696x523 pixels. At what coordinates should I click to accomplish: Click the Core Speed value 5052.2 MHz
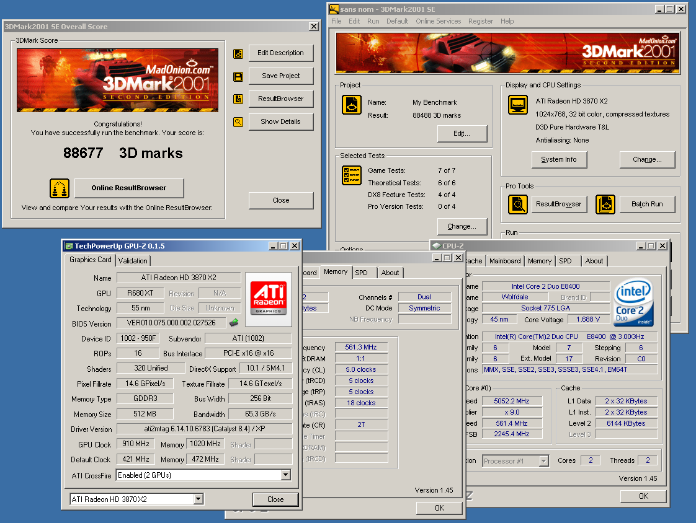[512, 401]
